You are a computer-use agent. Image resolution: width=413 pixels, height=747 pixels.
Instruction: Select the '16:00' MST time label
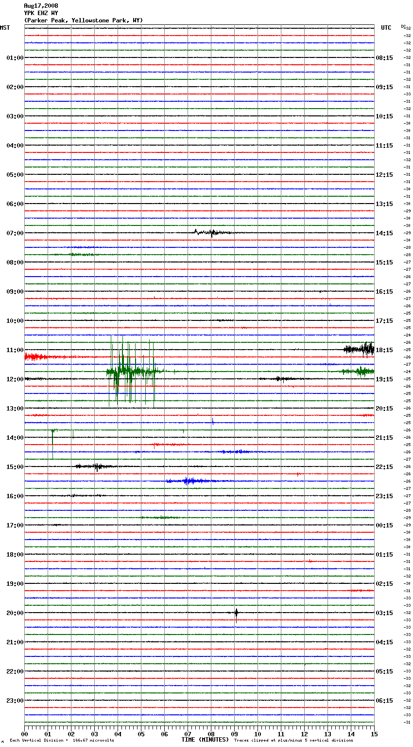coord(15,496)
